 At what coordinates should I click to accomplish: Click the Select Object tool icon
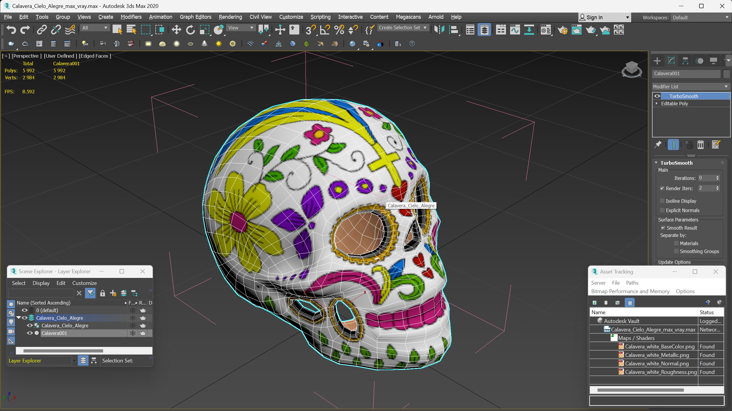(117, 30)
